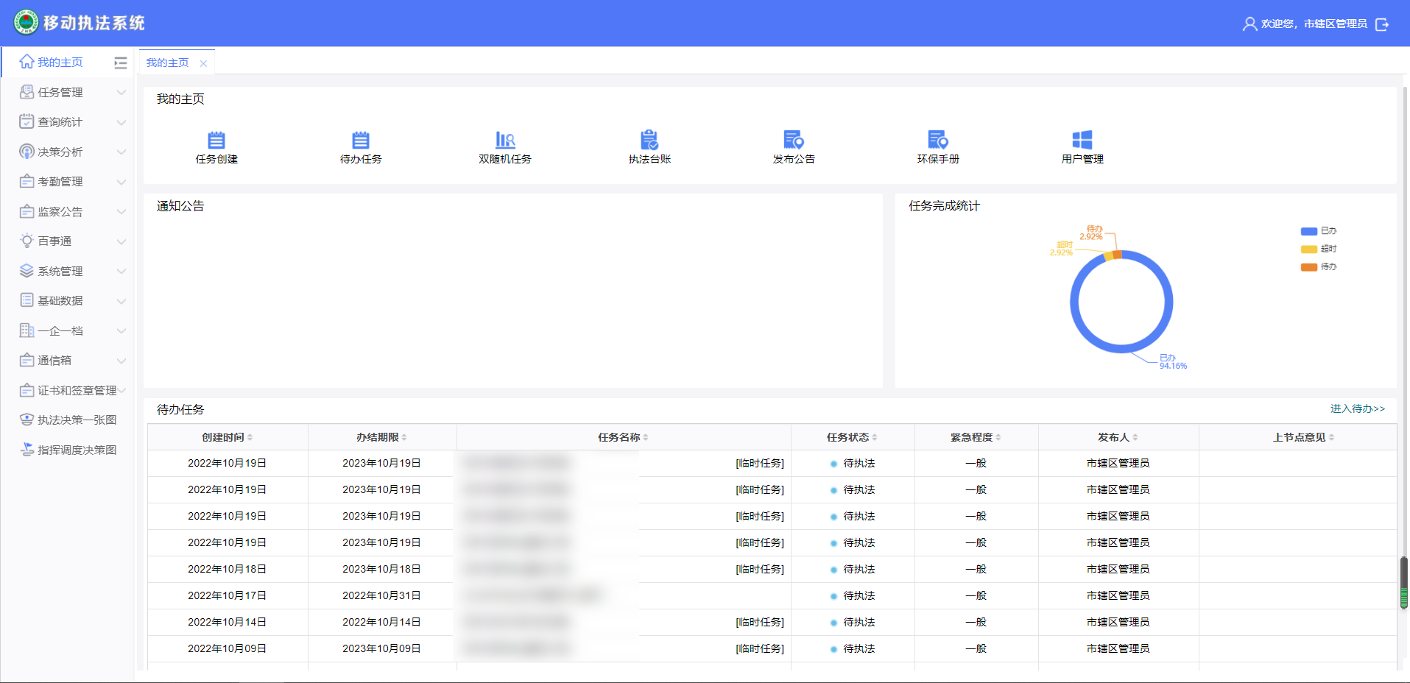
Task: Open the 用户管理 icon
Action: coord(1082,140)
